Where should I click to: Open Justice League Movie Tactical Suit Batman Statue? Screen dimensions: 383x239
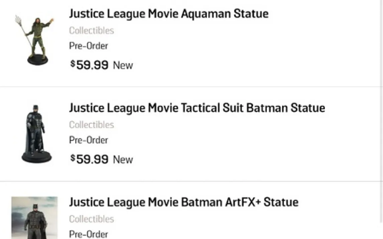point(197,108)
